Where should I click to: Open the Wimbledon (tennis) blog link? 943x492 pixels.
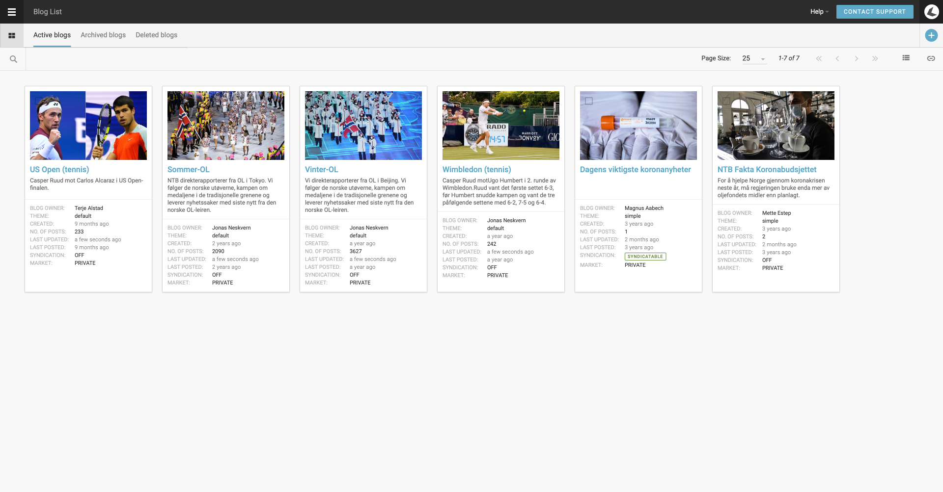pos(476,169)
